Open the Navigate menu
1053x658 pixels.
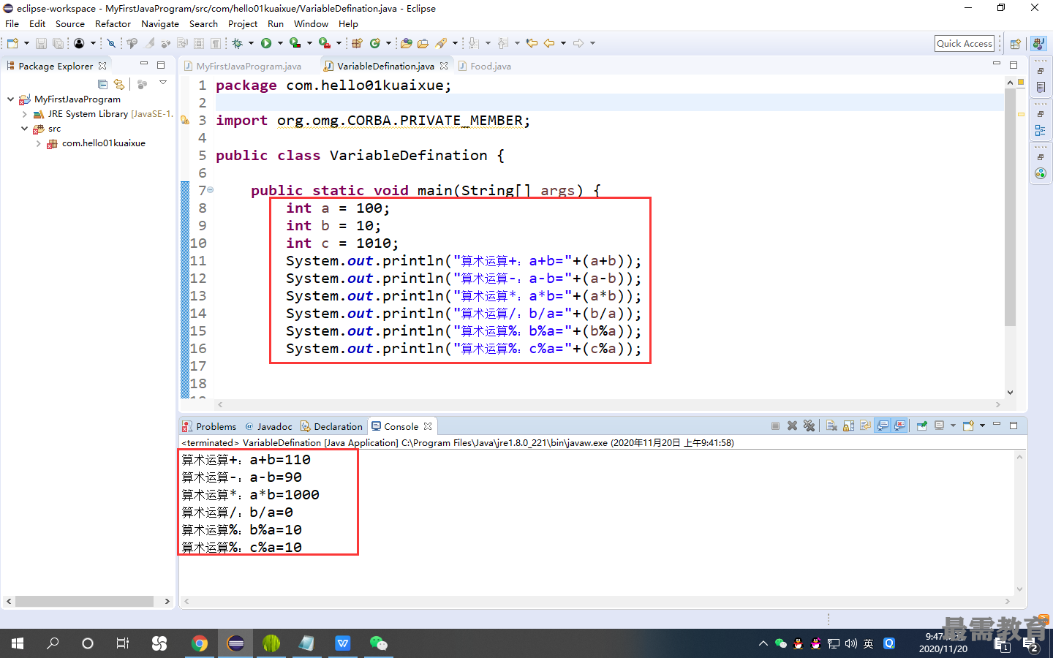[x=160, y=23]
